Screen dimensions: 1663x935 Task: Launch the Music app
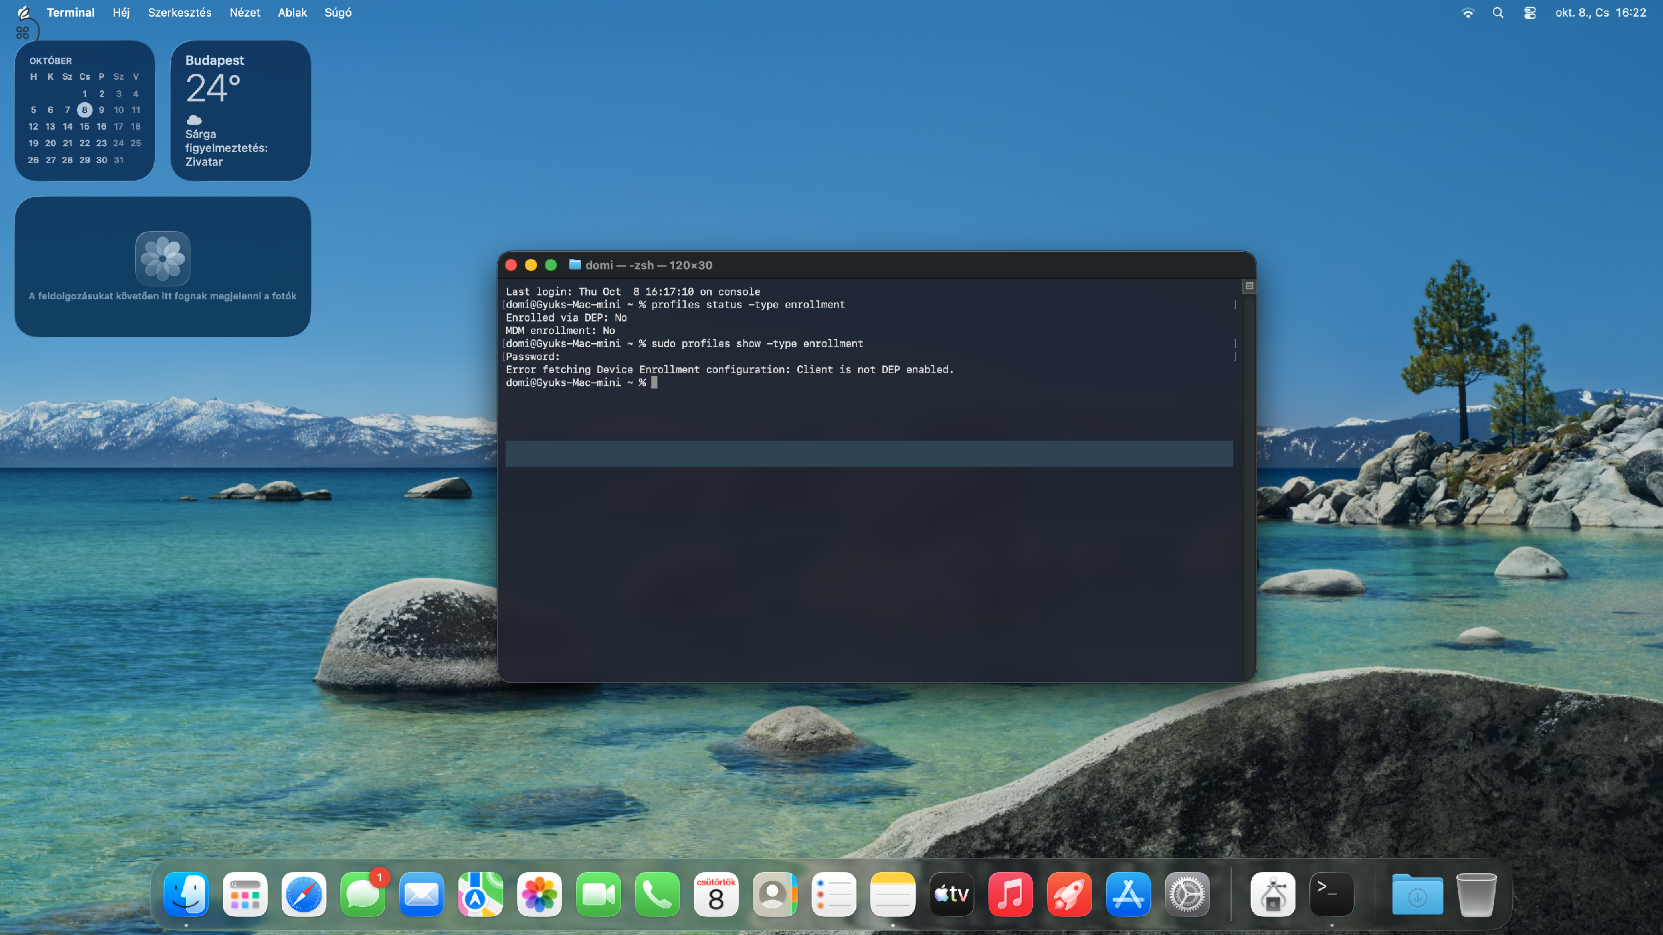click(1011, 895)
